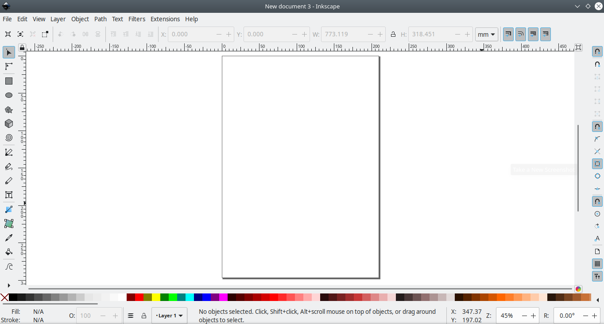Select the Pencil freehand tool with squiggle
This screenshot has width=604, height=324.
coord(8,166)
